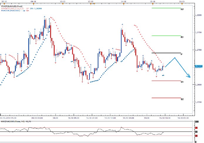Viewport: 204px width, 143px height.
Task: Click the FRACTAL(EUR/USD) indicator label
Action: tap(11, 11)
